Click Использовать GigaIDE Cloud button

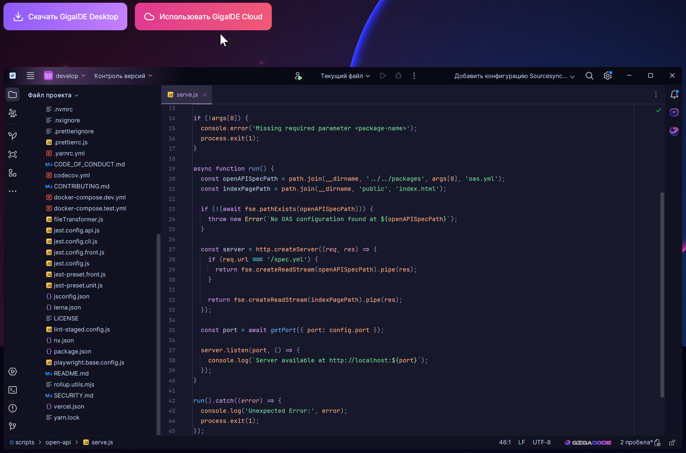[203, 16]
